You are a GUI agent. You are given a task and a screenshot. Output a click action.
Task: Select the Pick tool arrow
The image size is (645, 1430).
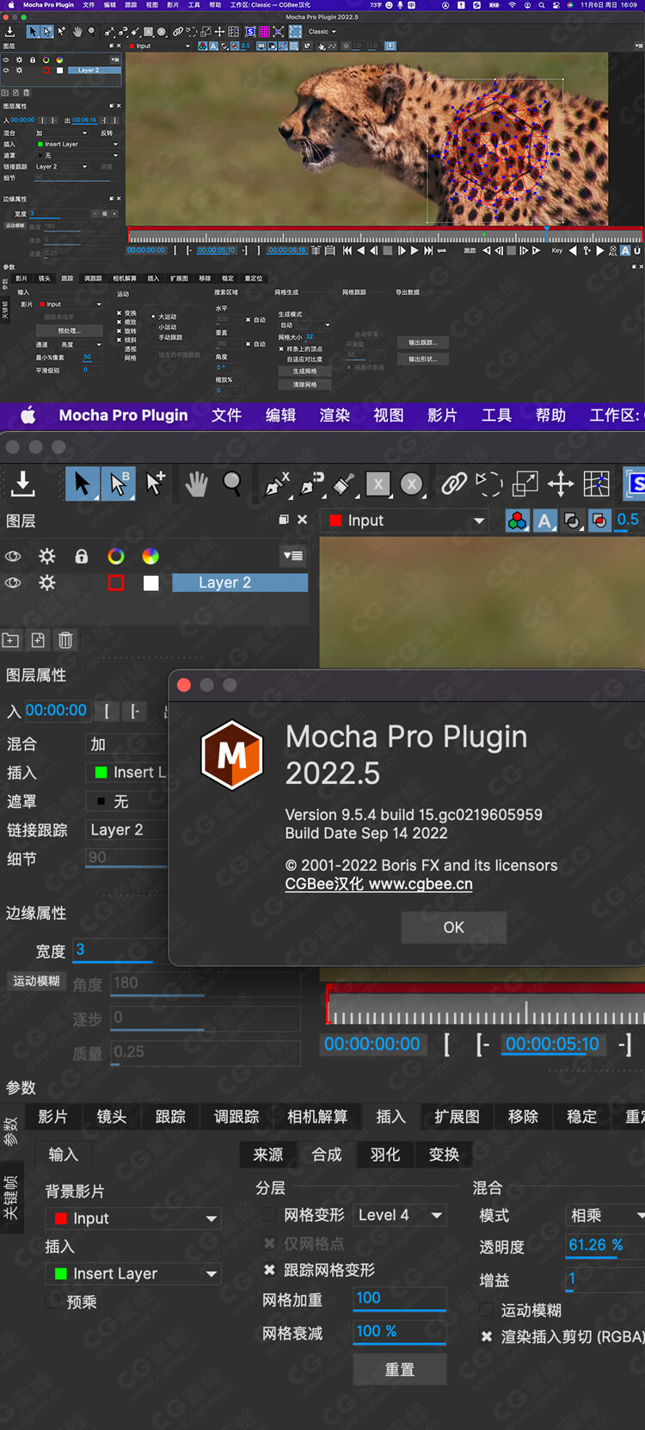(83, 484)
